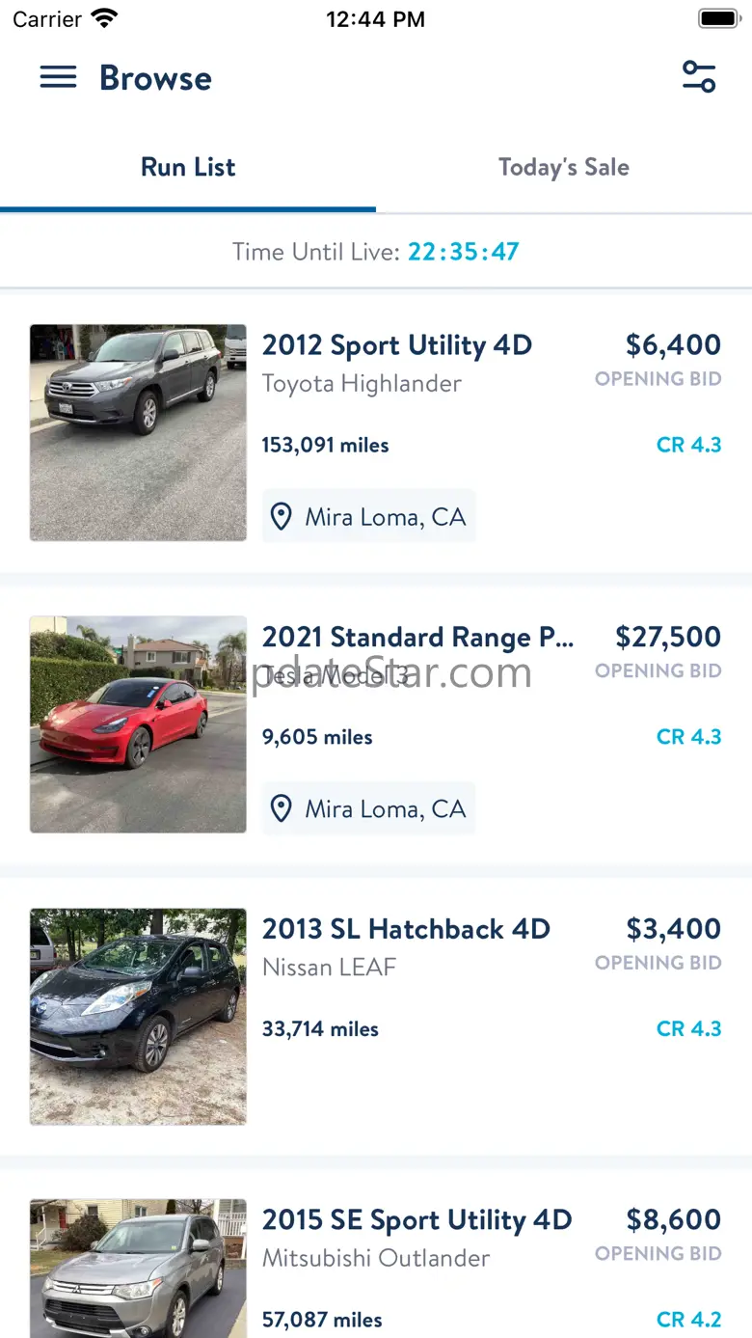The width and height of the screenshot is (752, 1338).
Task: Tap the $3,400 opening bid on LEAF
Action: (x=673, y=929)
